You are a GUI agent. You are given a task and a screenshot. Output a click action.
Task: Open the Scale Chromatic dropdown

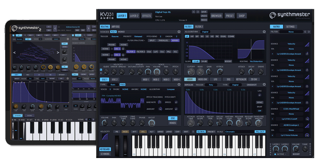pyautogui.click(x=239, y=132)
